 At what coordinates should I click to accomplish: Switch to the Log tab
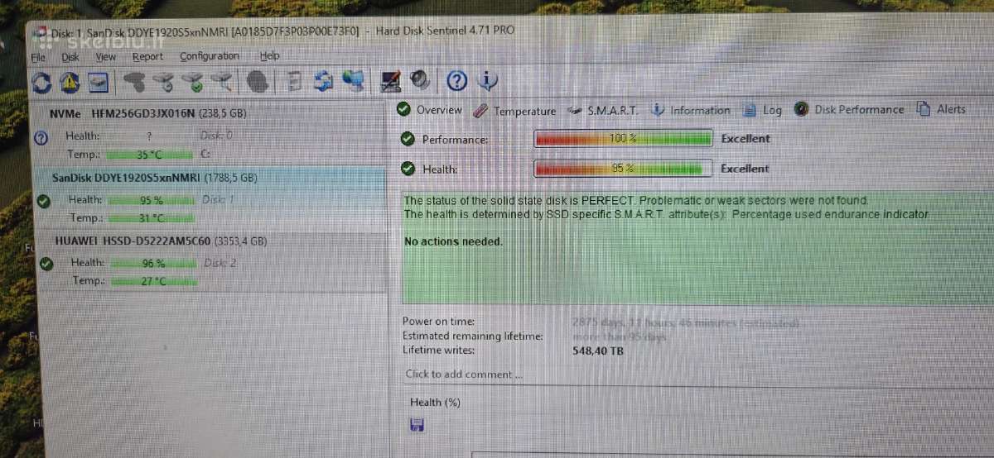[762, 110]
